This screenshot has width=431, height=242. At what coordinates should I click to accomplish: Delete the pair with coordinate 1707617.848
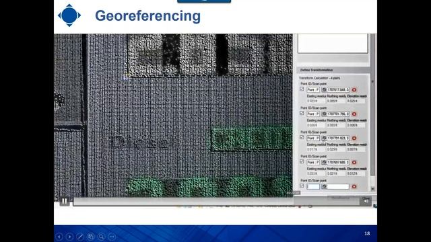(x=354, y=89)
